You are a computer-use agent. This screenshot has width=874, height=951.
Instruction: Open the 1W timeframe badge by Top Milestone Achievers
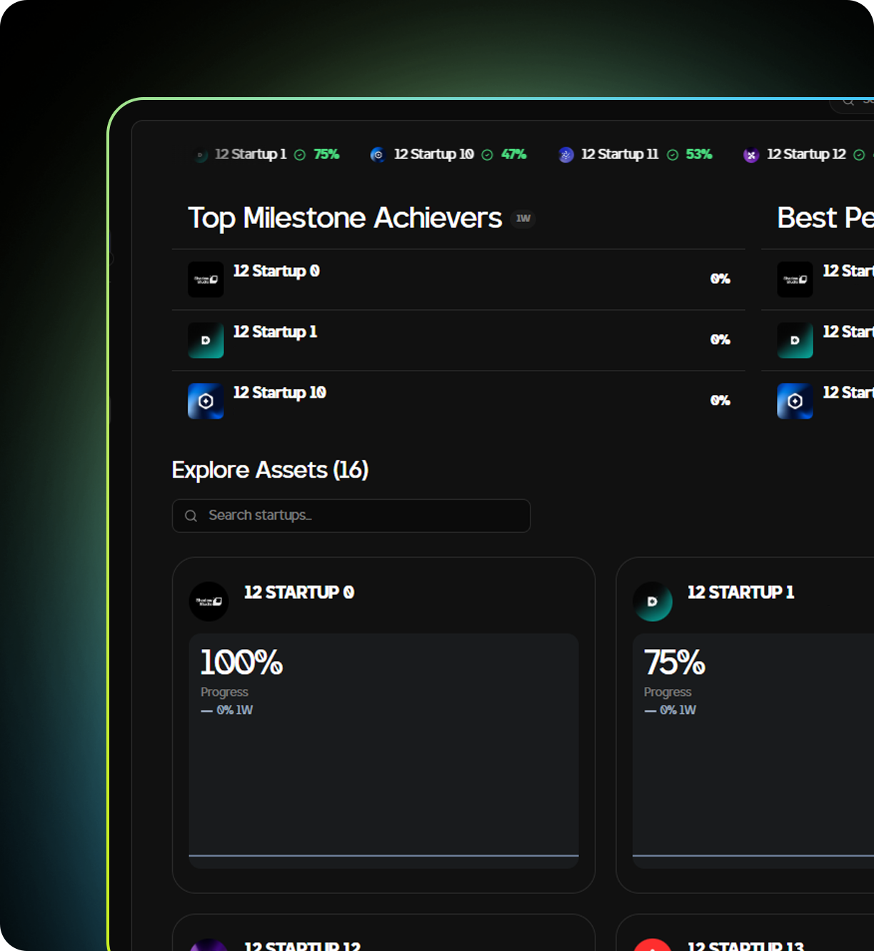pyautogui.click(x=523, y=218)
